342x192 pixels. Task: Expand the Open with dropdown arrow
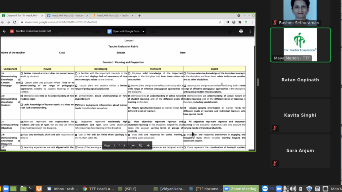coord(144,31)
